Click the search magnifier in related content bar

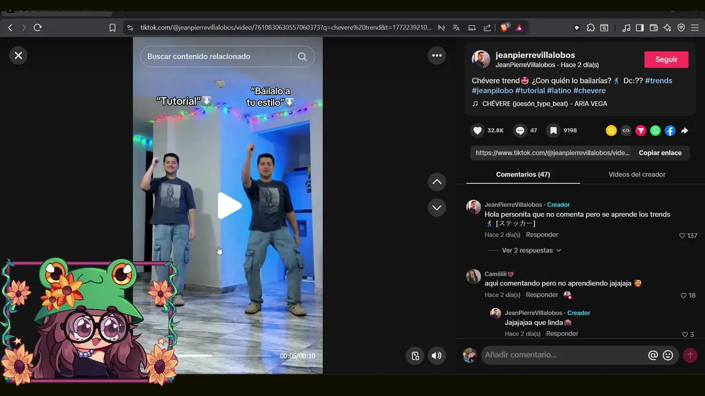302,57
